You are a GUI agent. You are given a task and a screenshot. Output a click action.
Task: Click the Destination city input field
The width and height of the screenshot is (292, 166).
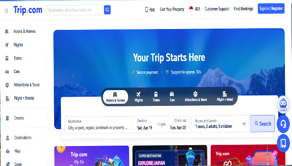tap(98, 124)
